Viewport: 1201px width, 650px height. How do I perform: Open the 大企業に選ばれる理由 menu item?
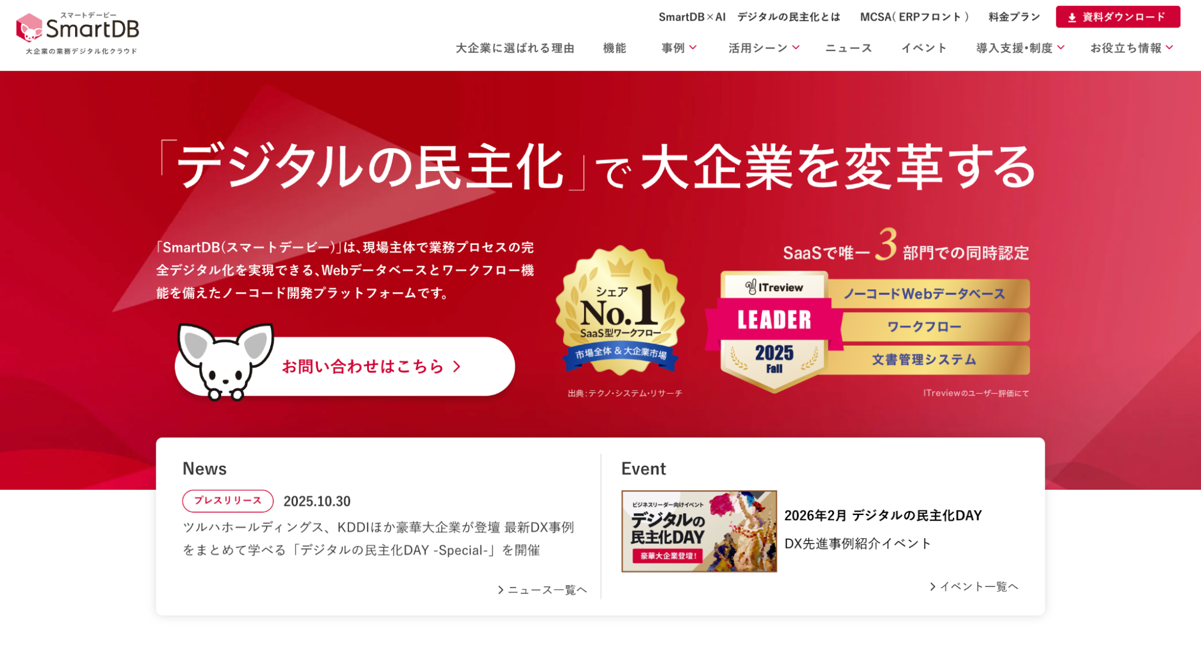[515, 48]
